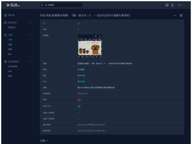Click the ID value 11
The height and width of the screenshot is (144, 192).
coord(79,23)
